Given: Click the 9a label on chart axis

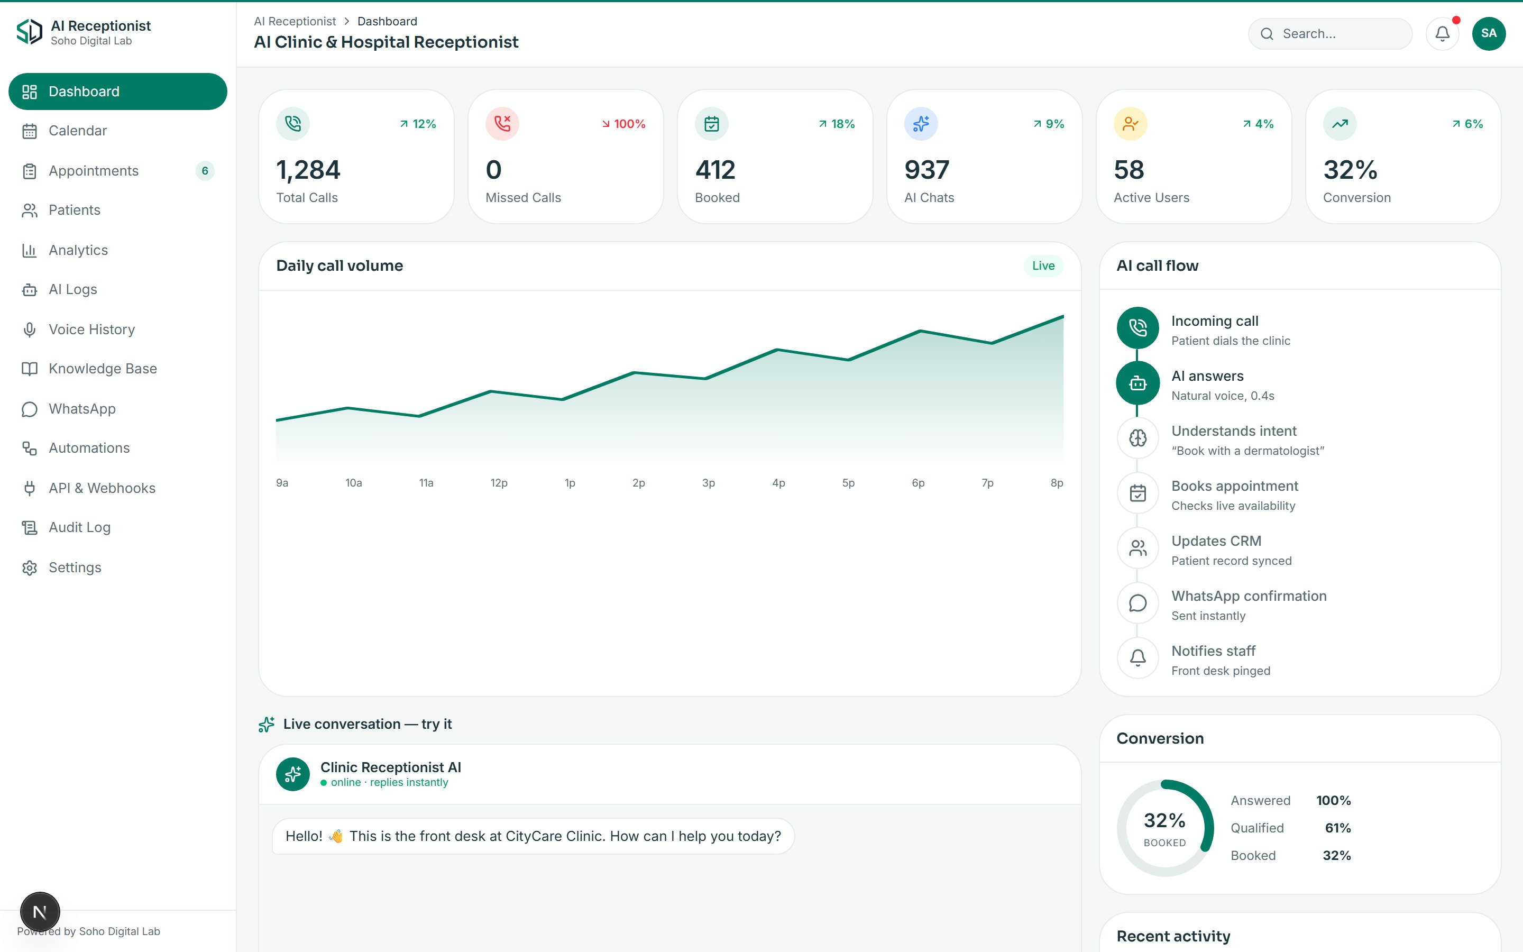Looking at the screenshot, I should [282, 483].
